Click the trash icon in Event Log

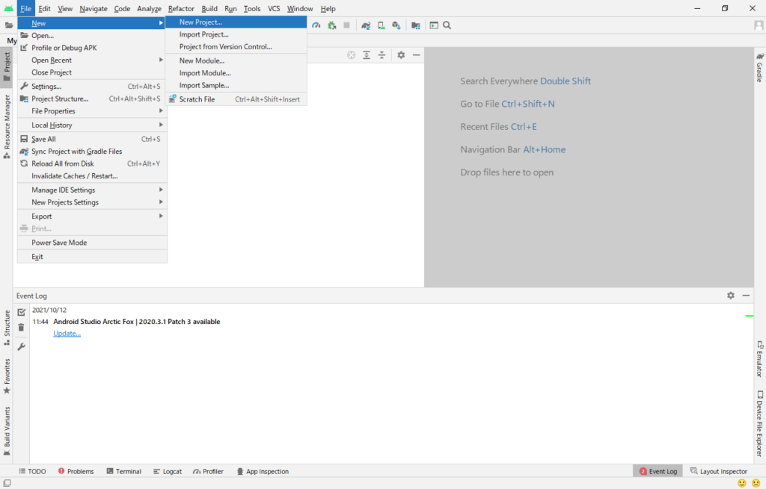(x=21, y=327)
